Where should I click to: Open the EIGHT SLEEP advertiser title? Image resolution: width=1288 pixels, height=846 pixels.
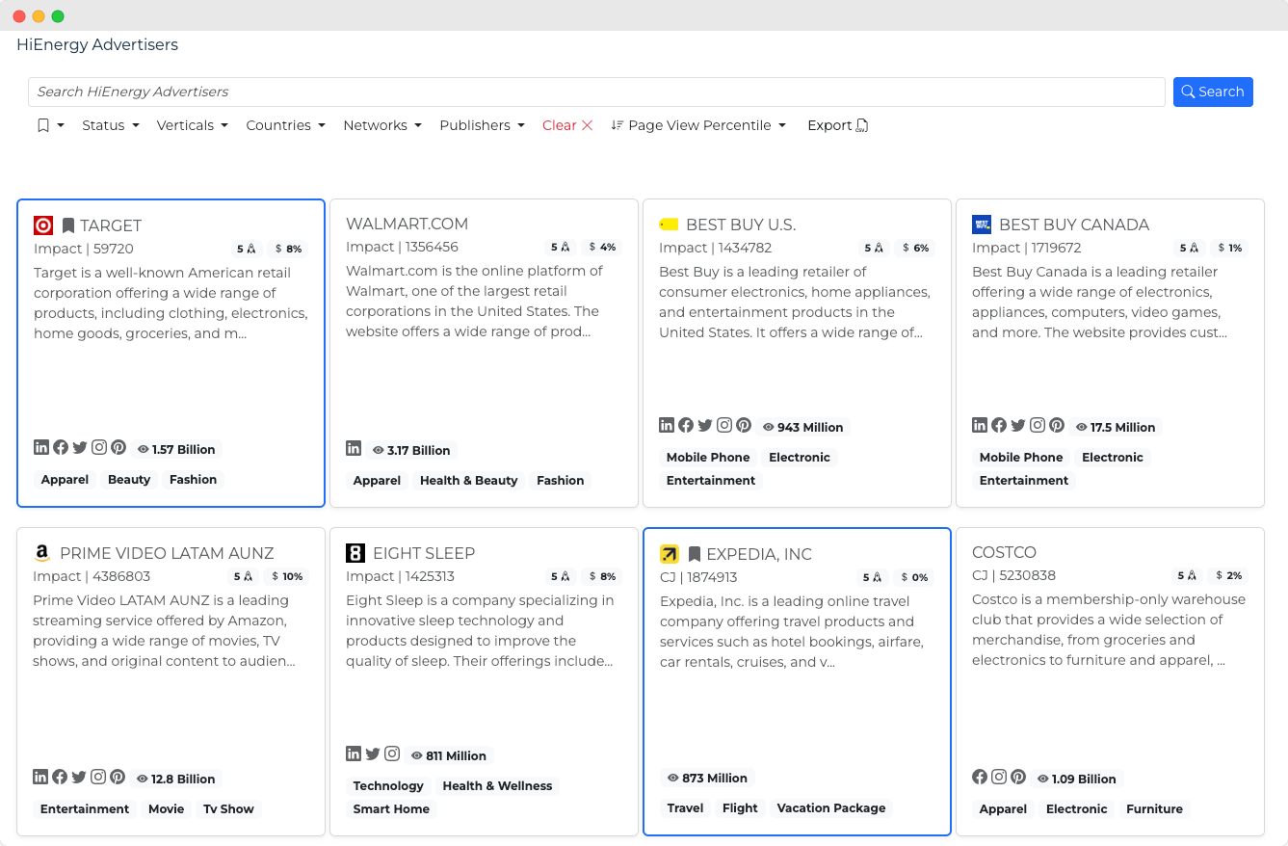(x=424, y=553)
